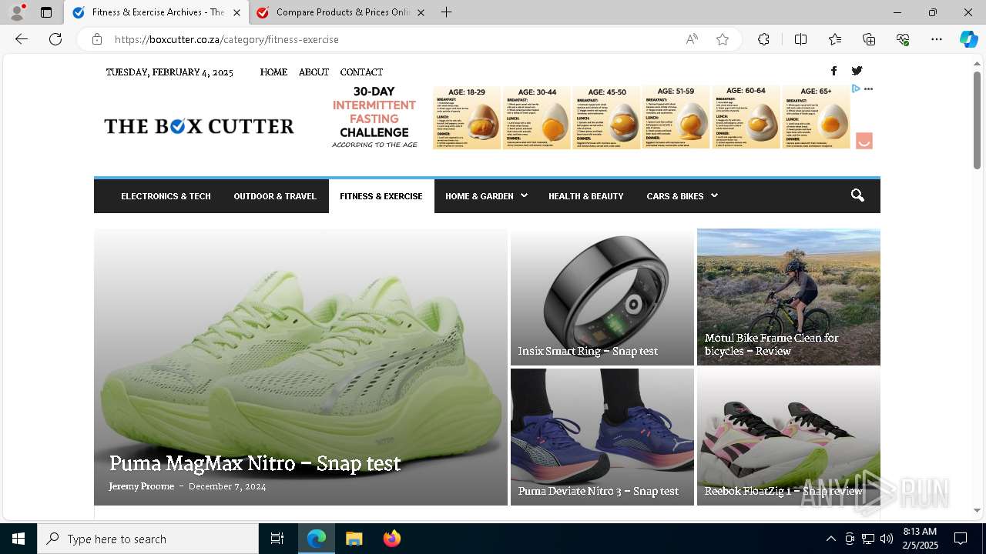Click the taskbar search box
Screen dimensions: 986x554
[148, 539]
